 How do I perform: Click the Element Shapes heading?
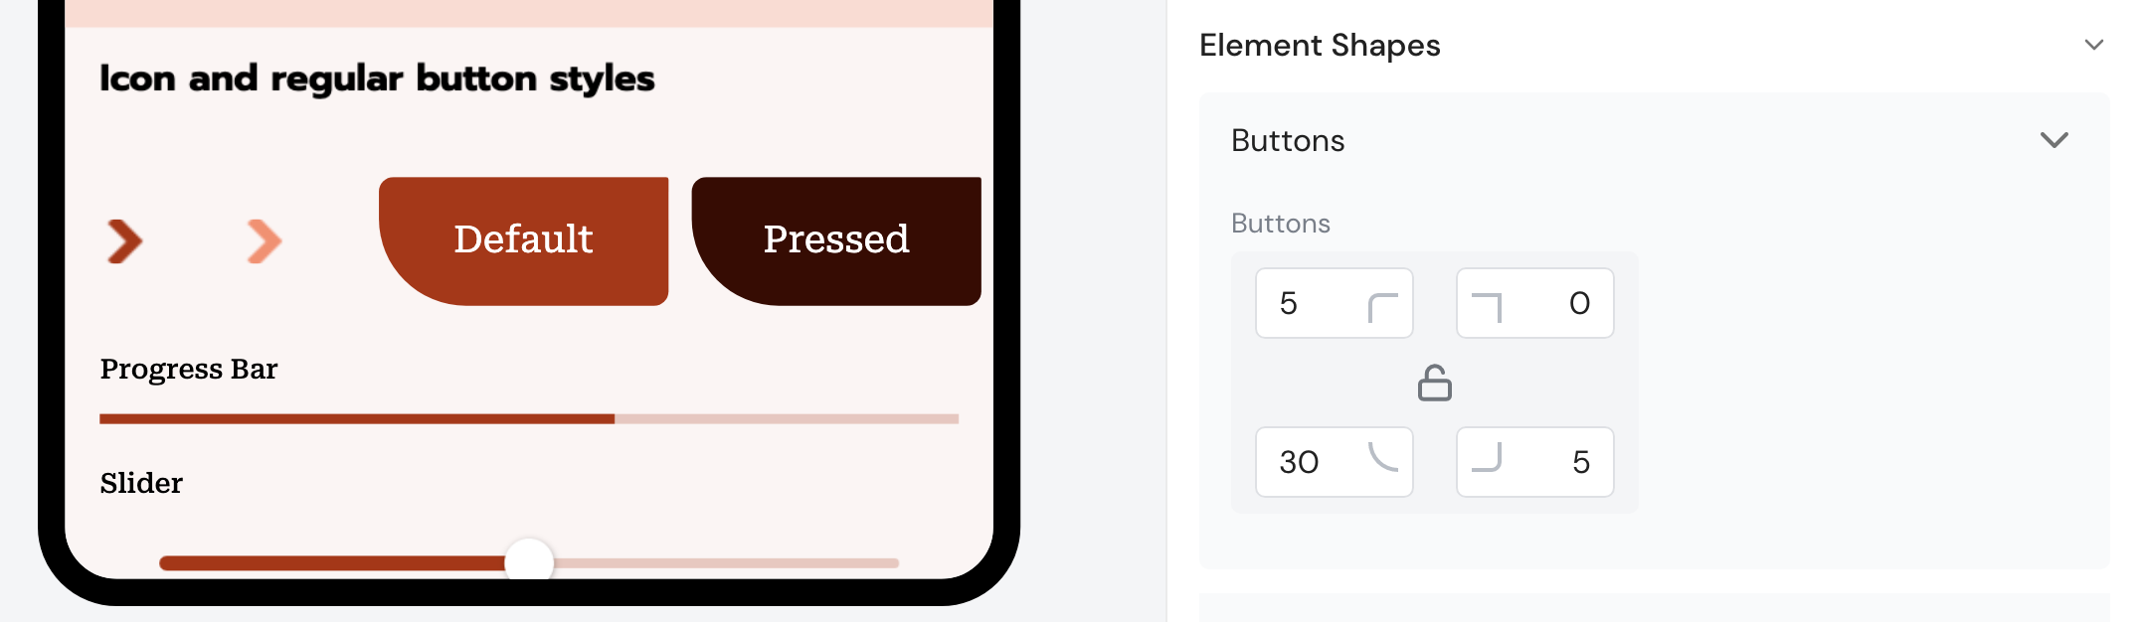point(1320,45)
